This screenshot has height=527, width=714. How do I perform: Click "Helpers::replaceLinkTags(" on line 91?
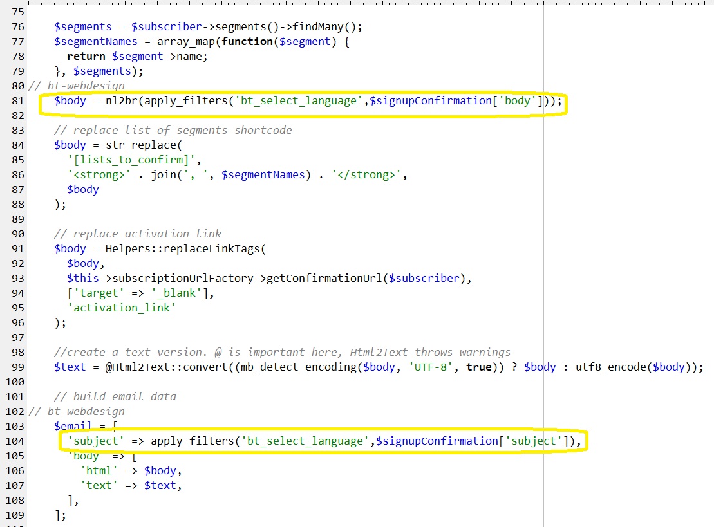[x=186, y=248]
